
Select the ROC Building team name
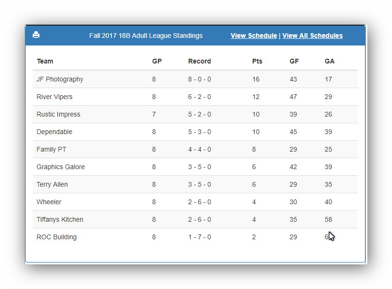(x=57, y=237)
